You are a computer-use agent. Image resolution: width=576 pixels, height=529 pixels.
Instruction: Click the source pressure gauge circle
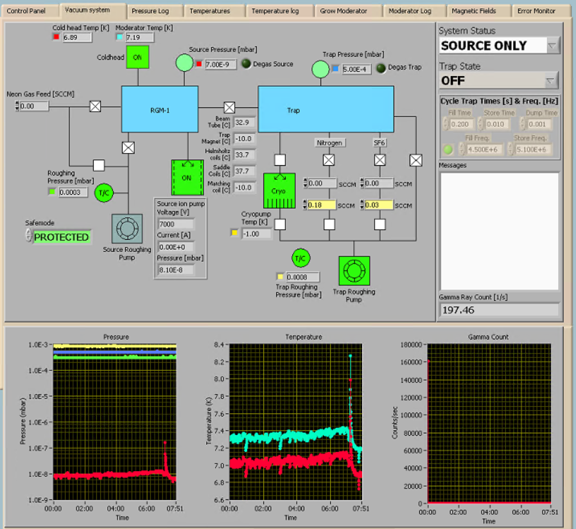click(x=184, y=63)
